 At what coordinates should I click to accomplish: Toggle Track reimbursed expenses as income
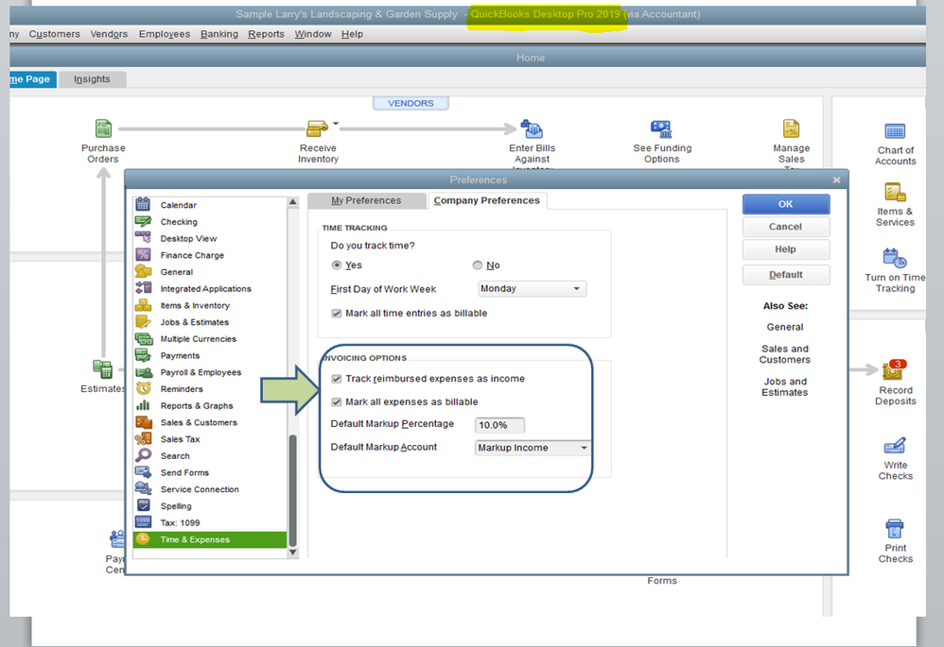click(337, 379)
